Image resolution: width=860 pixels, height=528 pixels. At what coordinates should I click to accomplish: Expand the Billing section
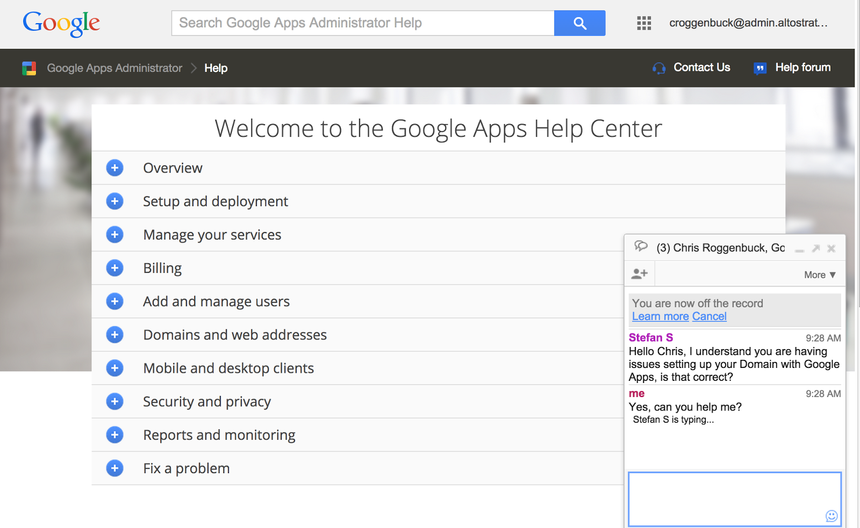pos(114,268)
